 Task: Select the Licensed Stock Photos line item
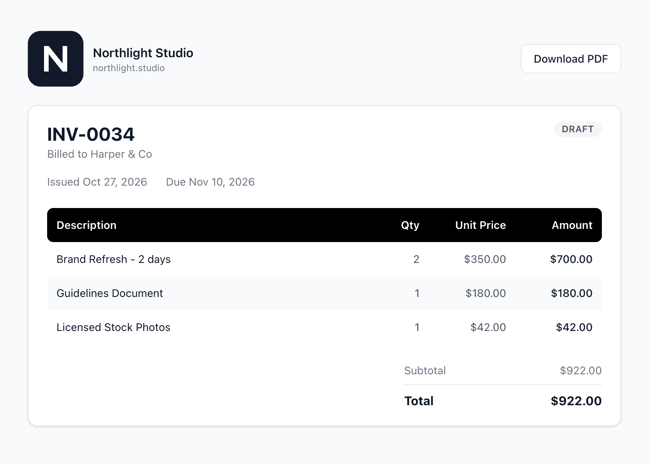coord(113,328)
